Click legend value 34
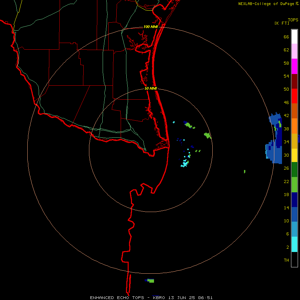 [286, 142]
